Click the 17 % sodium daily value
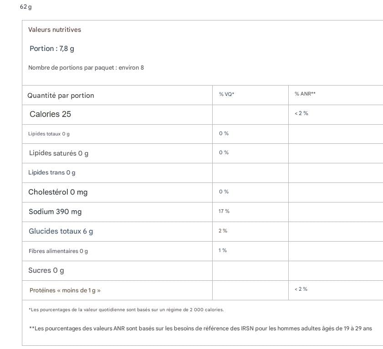383x349 pixels. click(x=224, y=211)
